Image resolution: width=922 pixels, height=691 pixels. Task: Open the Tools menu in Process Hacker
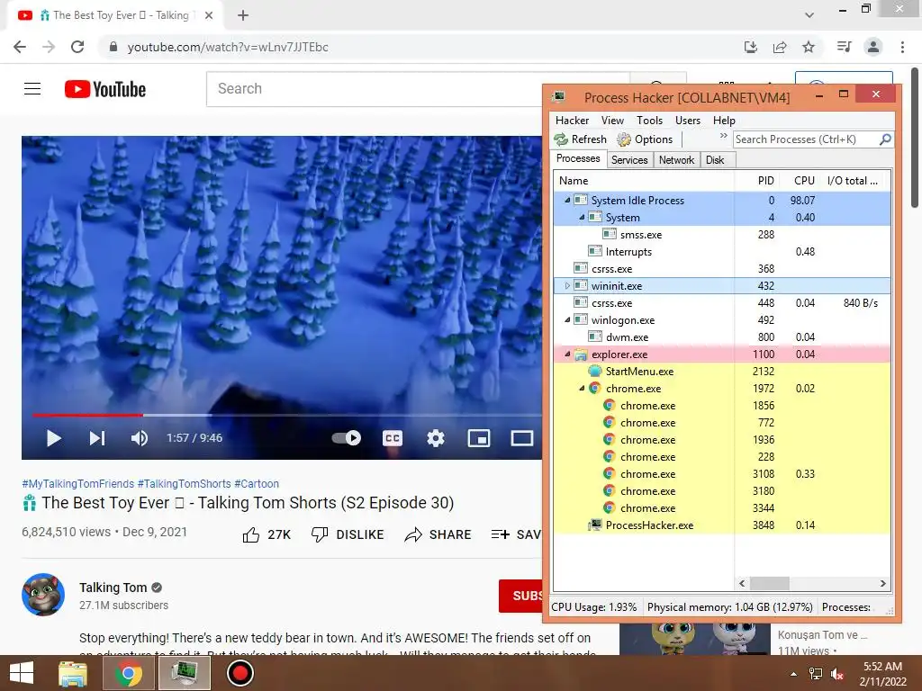point(650,120)
